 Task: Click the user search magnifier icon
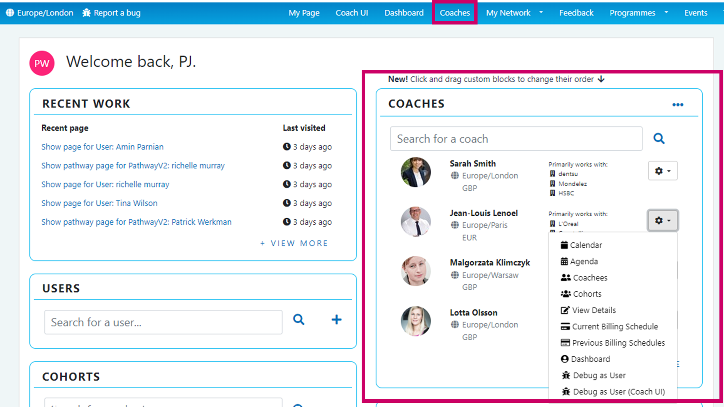click(299, 320)
